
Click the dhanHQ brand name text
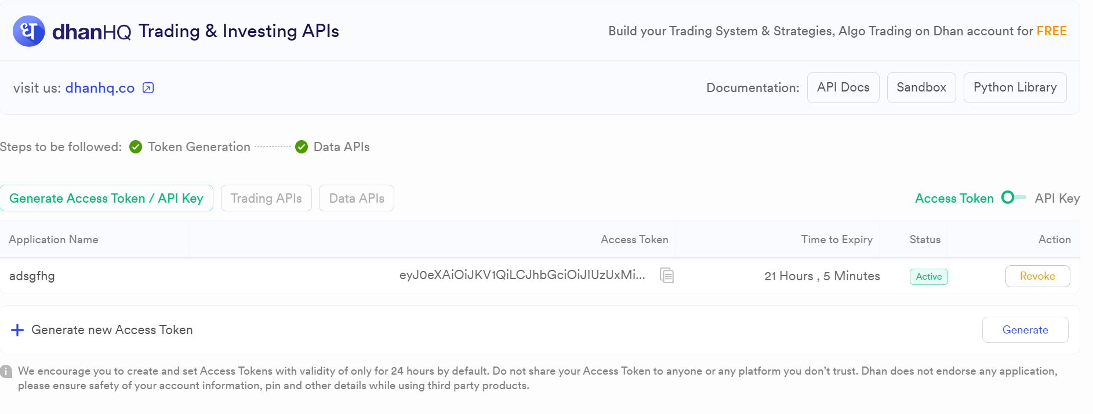92,32
